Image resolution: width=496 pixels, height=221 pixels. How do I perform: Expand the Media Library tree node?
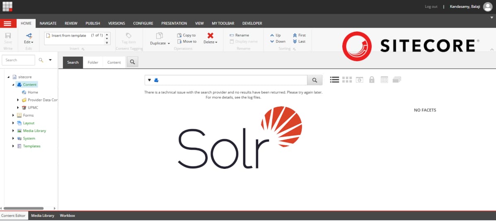13,131
